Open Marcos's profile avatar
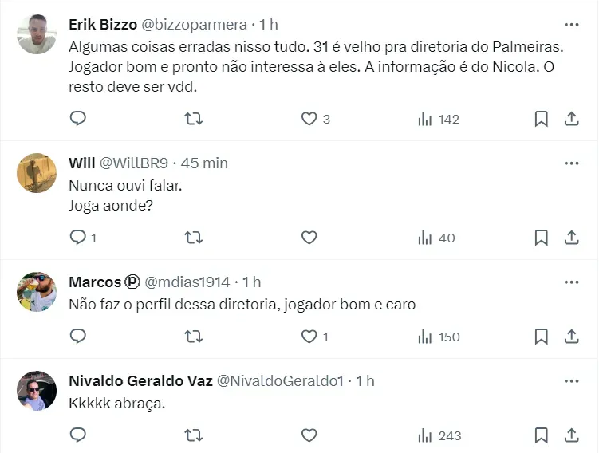 pyautogui.click(x=37, y=292)
